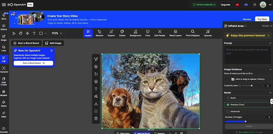Viewport: 273px width, 134px height.
Task: Dismiss the Create Your Story Video banner
Action: click(x=247, y=19)
